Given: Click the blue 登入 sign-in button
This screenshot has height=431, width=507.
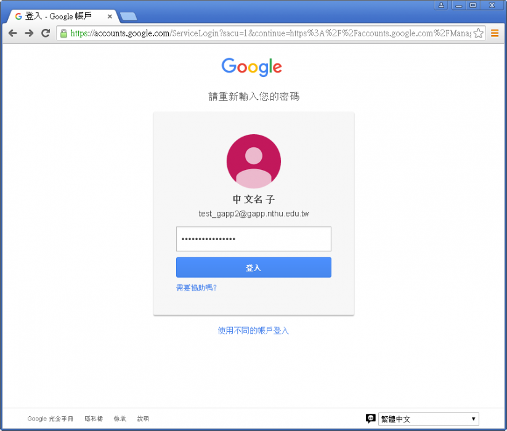Looking at the screenshot, I should 254,267.
